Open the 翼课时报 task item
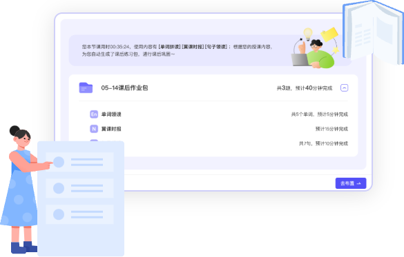The image size is (404, 257). click(x=219, y=129)
